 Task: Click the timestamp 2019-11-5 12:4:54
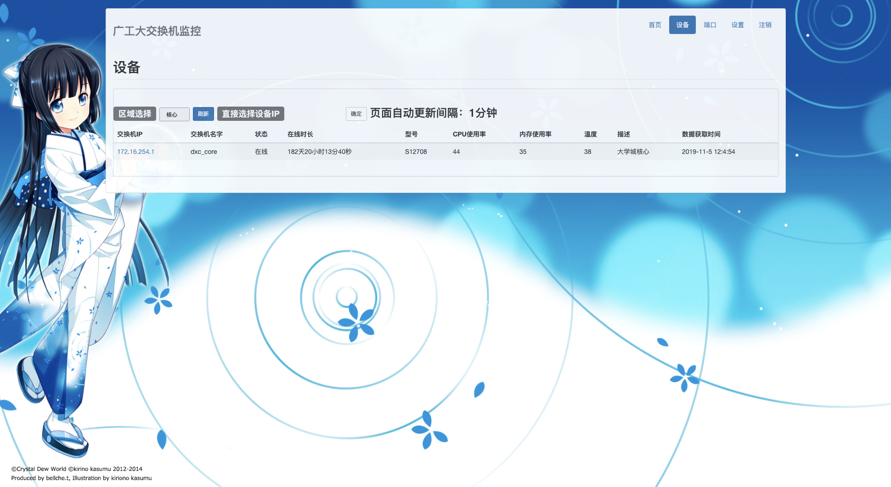click(x=708, y=152)
